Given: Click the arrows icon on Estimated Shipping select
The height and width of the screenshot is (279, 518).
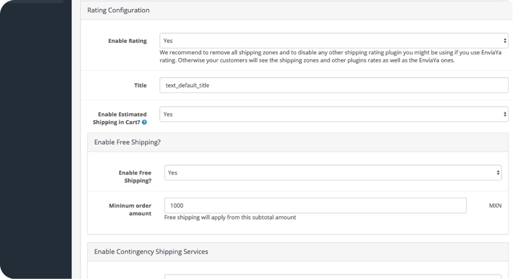Looking at the screenshot, I should click(505, 114).
